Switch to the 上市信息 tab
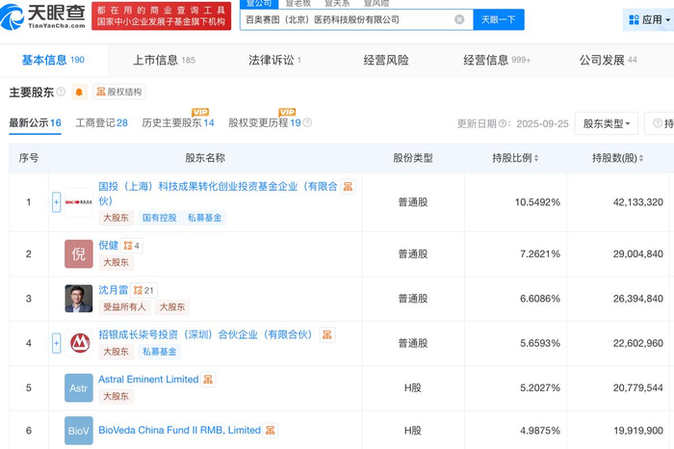This screenshot has width=674, height=449. tap(165, 60)
